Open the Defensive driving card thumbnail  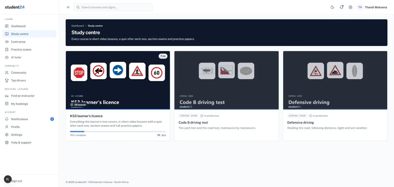tap(335, 80)
